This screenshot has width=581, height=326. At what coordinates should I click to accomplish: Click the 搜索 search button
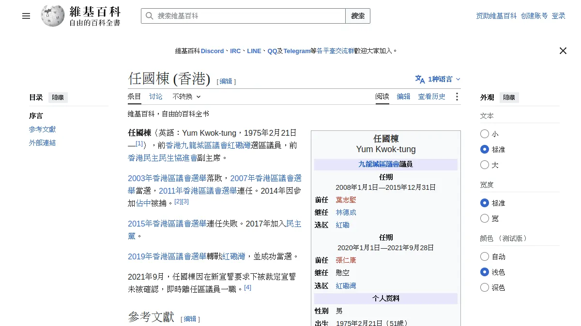[x=358, y=16]
